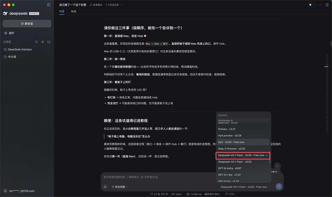Click the model list scrollbar thumb
332x197 pixels.
(x=270, y=158)
